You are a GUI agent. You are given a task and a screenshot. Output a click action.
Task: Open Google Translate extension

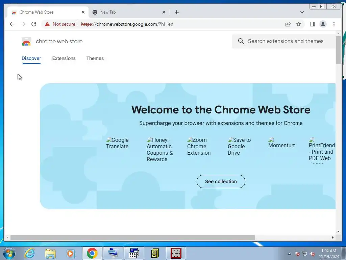click(x=117, y=143)
